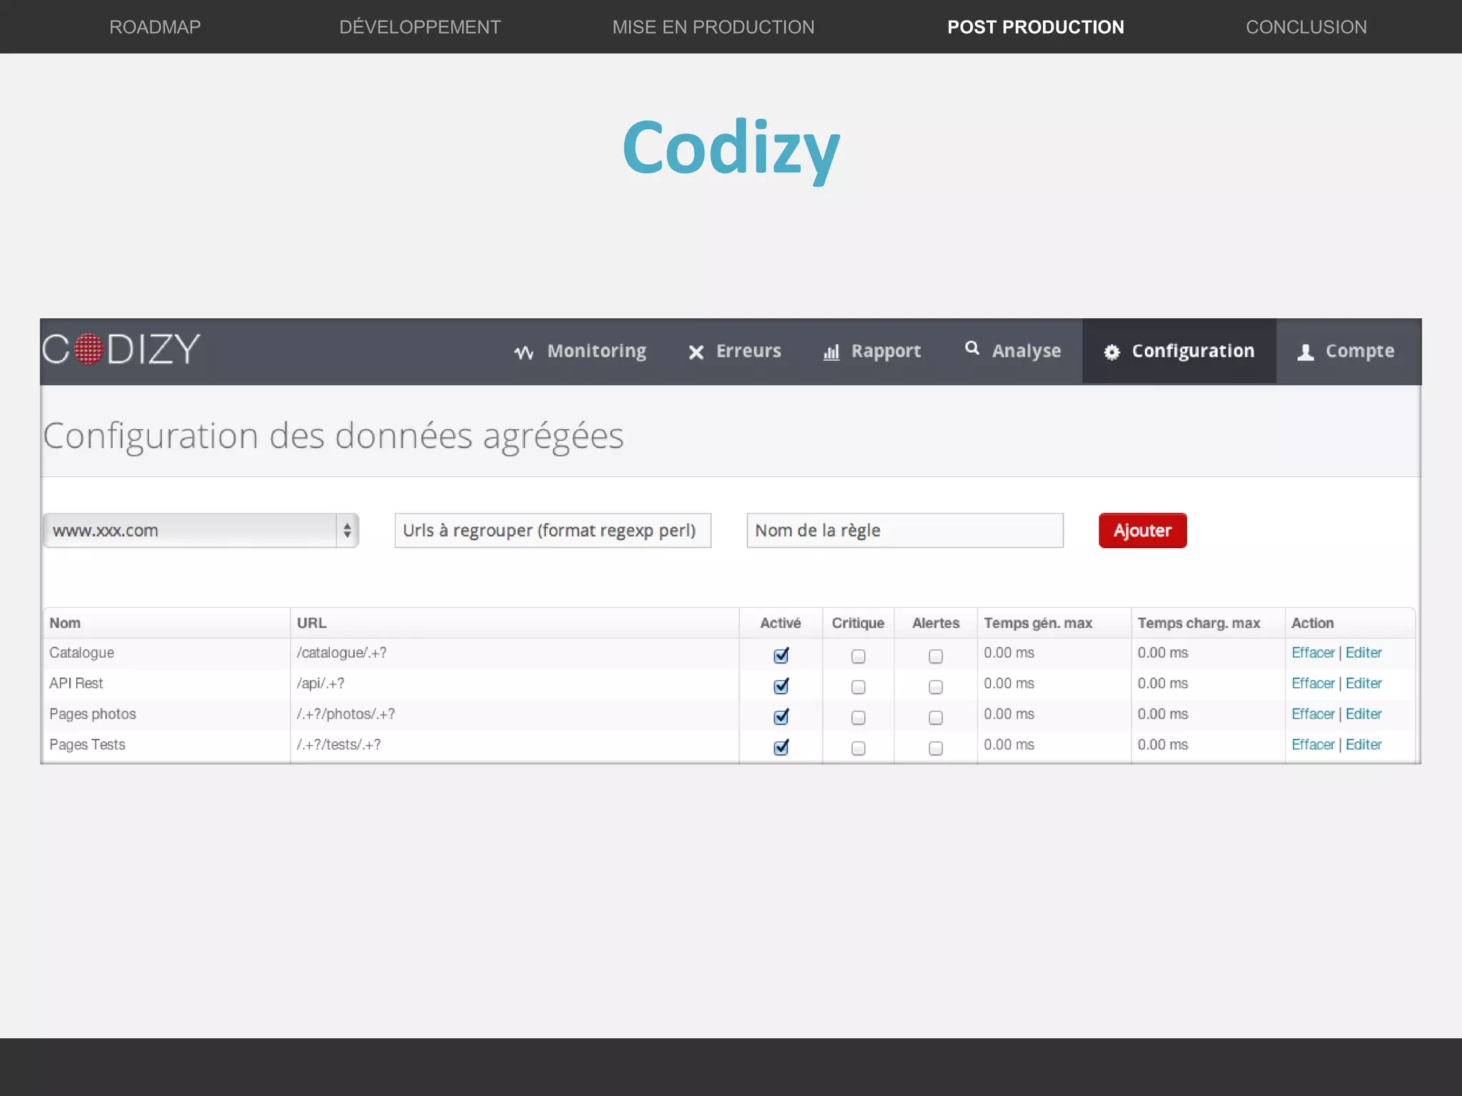Go to MISE EN PRODUCTION section
1462x1096 pixels.
[x=713, y=27]
